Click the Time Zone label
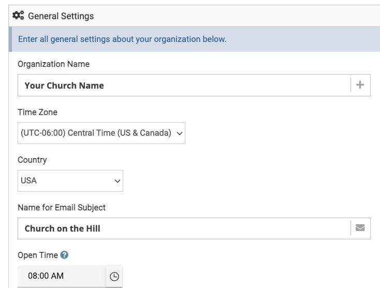 pyautogui.click(x=37, y=112)
